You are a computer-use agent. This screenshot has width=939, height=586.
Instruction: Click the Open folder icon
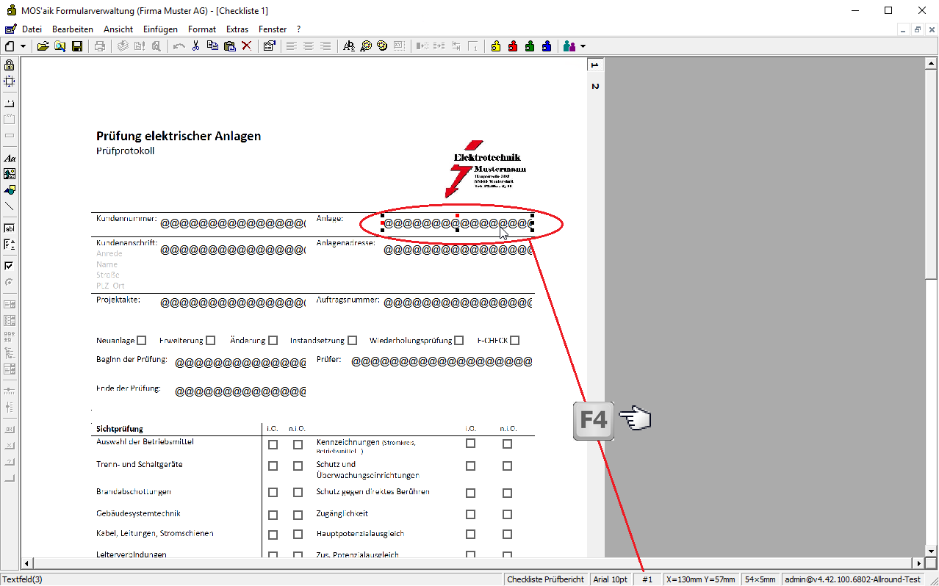43,46
